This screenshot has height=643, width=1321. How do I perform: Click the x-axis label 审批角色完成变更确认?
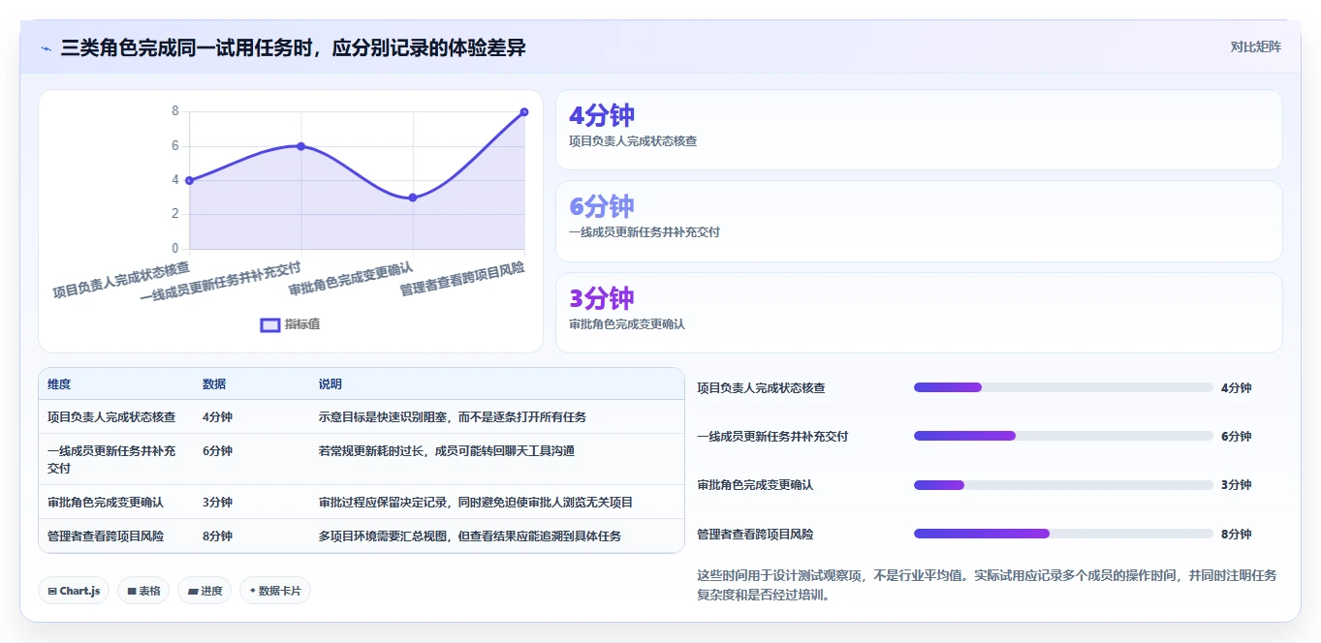pyautogui.click(x=351, y=278)
